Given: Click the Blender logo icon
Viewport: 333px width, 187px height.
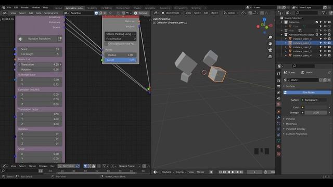Looking at the screenshot, I should 4,7.
